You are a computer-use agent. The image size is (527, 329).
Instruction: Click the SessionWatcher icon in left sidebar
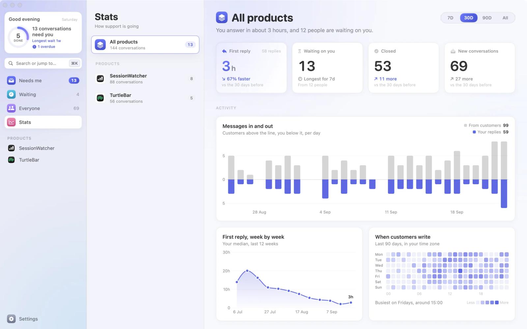coord(11,148)
